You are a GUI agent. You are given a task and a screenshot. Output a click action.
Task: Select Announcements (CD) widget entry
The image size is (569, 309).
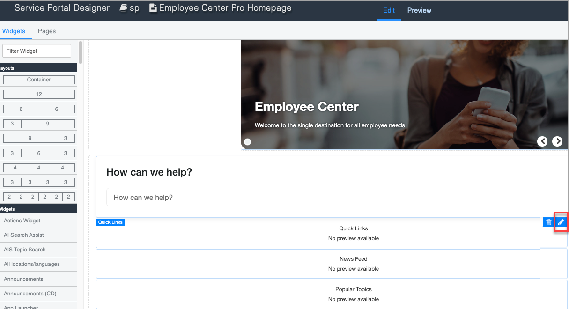click(38, 294)
